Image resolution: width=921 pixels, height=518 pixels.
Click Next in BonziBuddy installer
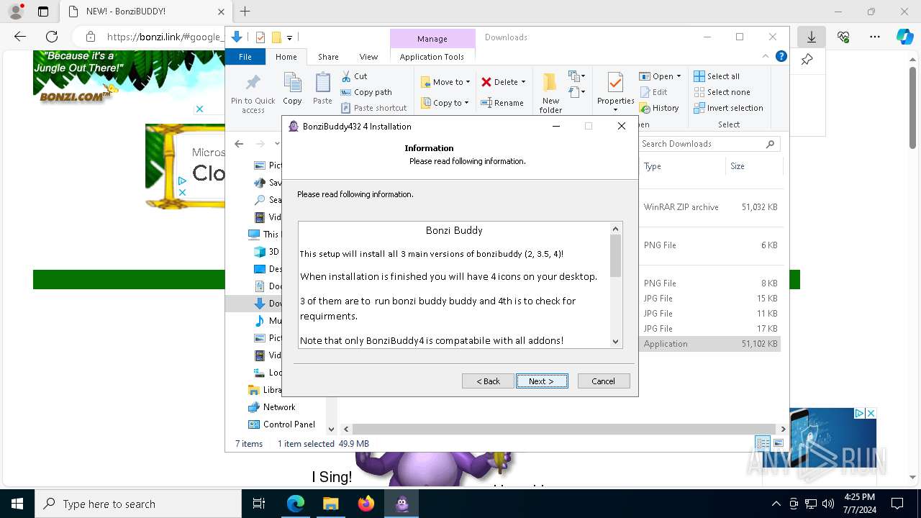click(x=542, y=381)
